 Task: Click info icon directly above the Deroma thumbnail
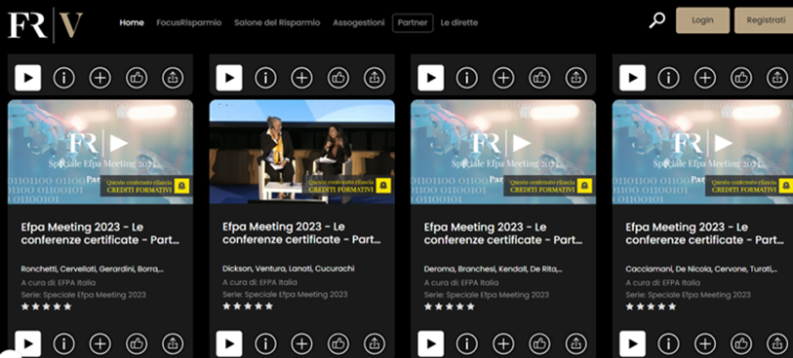pyautogui.click(x=467, y=78)
